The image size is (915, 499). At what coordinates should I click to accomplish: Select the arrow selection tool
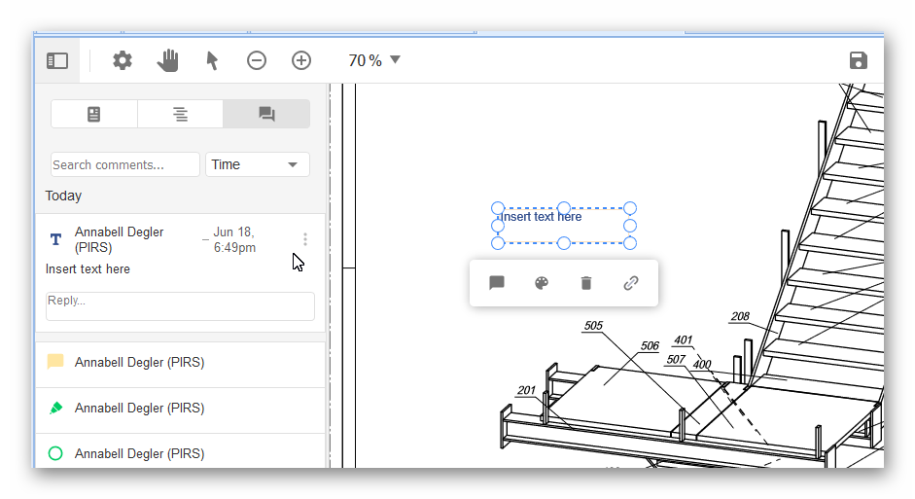coord(212,60)
